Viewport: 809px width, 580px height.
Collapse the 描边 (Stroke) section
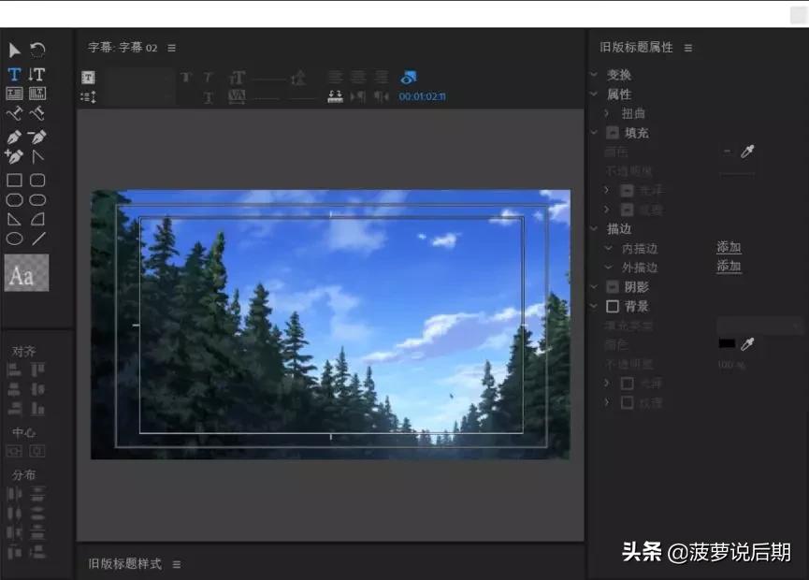coord(596,228)
